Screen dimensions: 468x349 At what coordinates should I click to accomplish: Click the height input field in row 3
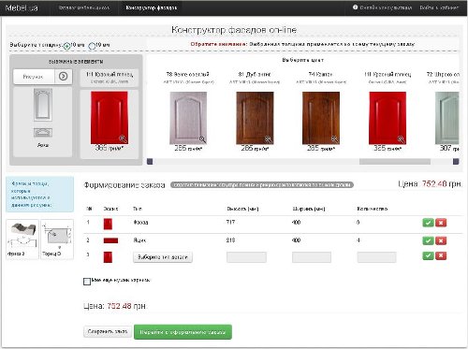[x=246, y=257]
